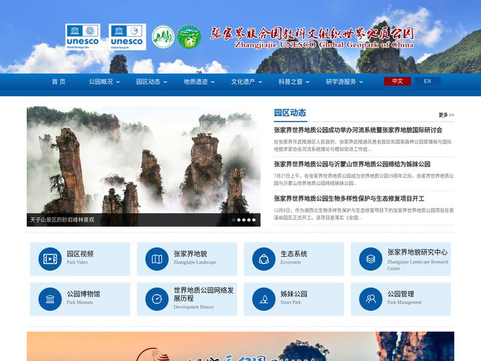
Task: Expand the 文化遗产 dropdown arrow
Action: click(x=260, y=82)
